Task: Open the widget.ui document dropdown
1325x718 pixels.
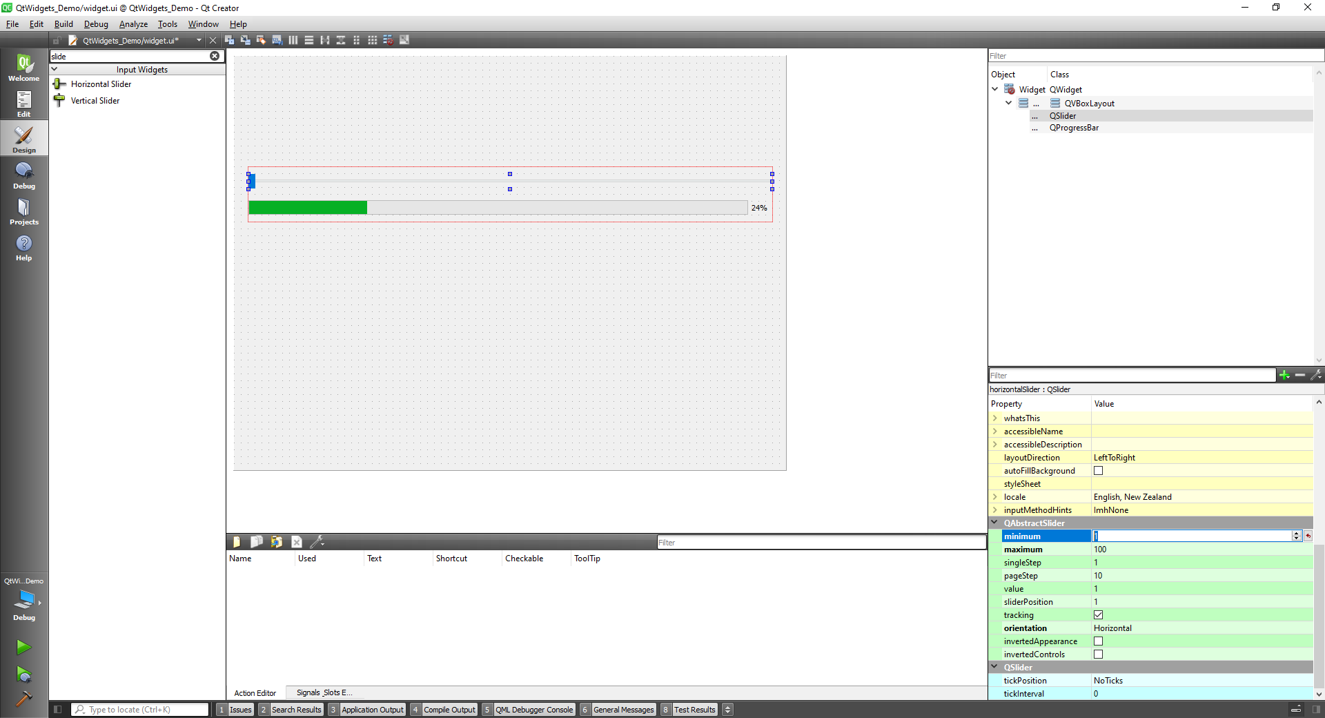Action: coord(199,40)
